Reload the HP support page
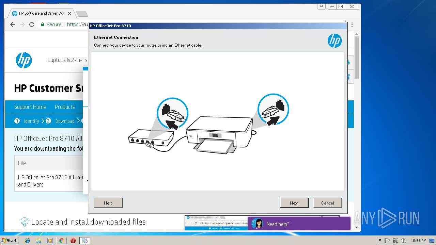Viewport: 436px width, 245px height. tap(32, 24)
